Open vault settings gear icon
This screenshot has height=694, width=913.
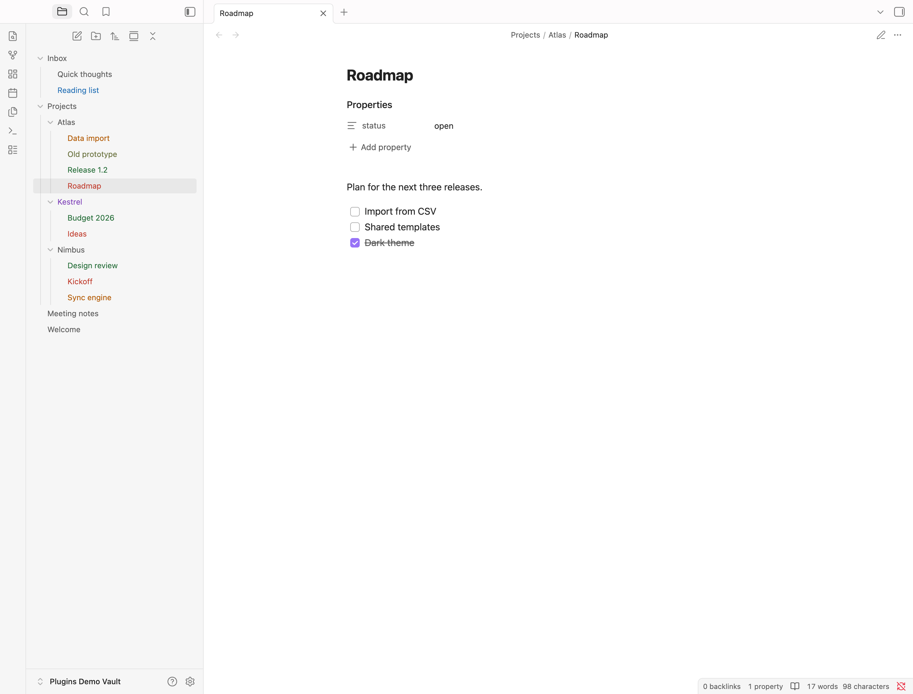tap(190, 682)
